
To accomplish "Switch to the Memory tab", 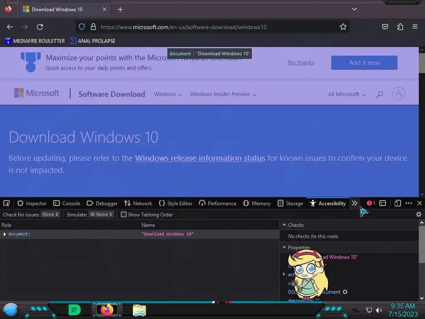I will [x=257, y=203].
